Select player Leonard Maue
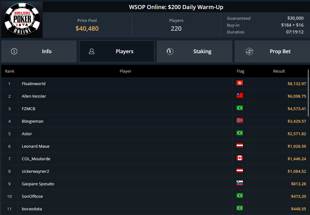Screen dimensions: 310x215 click(35, 146)
